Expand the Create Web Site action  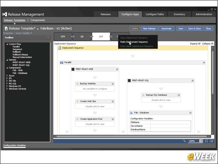coord(113,101)
